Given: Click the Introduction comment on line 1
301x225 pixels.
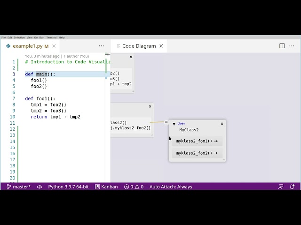Looking at the screenshot, I should tap(68, 62).
